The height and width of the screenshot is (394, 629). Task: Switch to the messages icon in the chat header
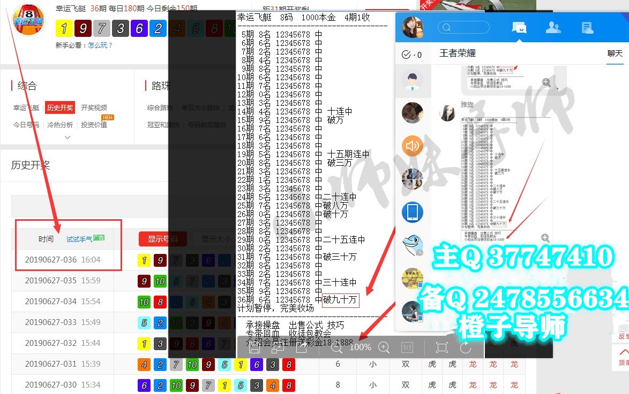click(519, 28)
